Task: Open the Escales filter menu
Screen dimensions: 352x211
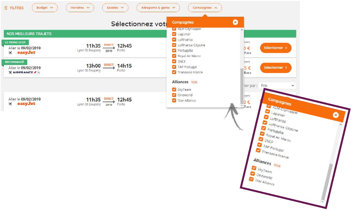Action: [115, 8]
